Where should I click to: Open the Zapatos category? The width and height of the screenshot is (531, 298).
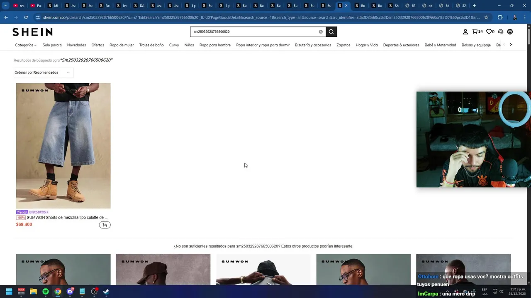click(x=343, y=45)
